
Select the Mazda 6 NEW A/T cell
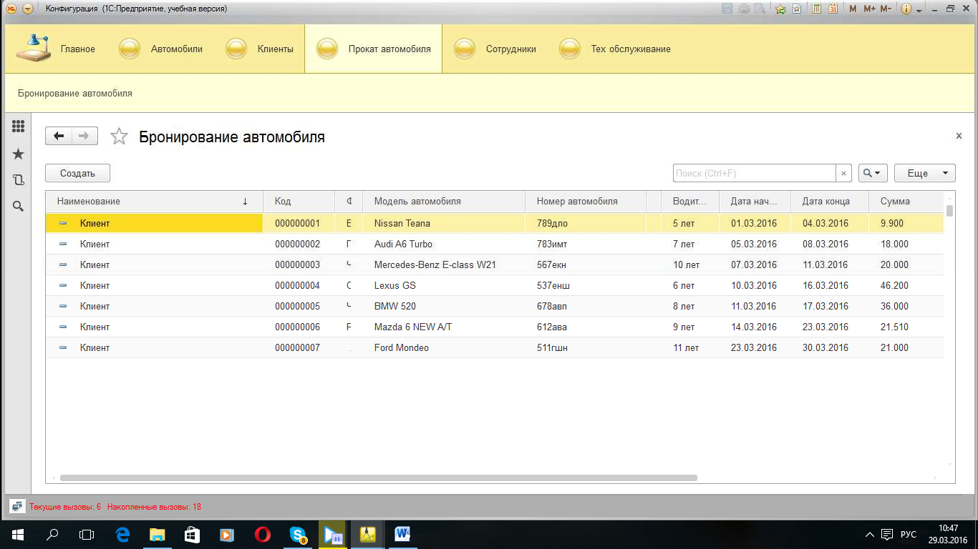[x=444, y=327]
